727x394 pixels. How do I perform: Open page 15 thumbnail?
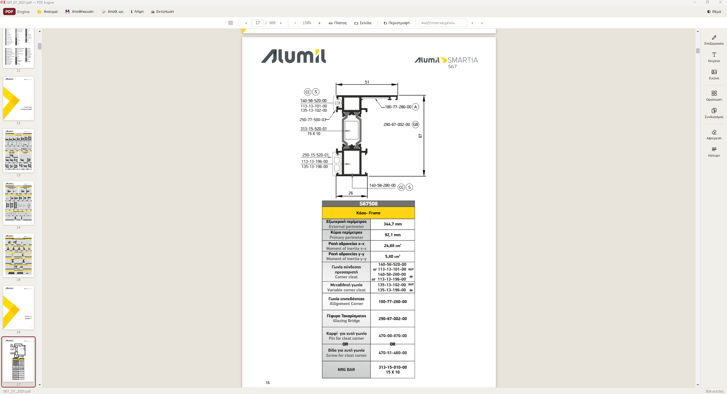[18, 255]
